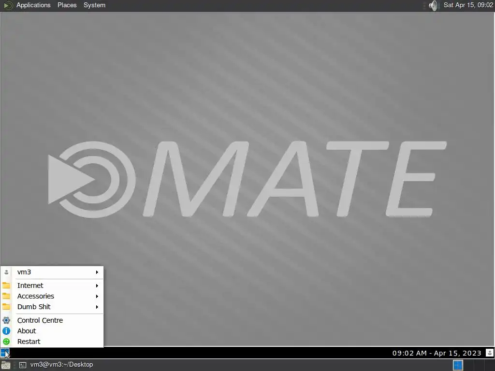Expand the vm3 user submenu
The height and width of the screenshot is (371, 495).
click(x=52, y=272)
